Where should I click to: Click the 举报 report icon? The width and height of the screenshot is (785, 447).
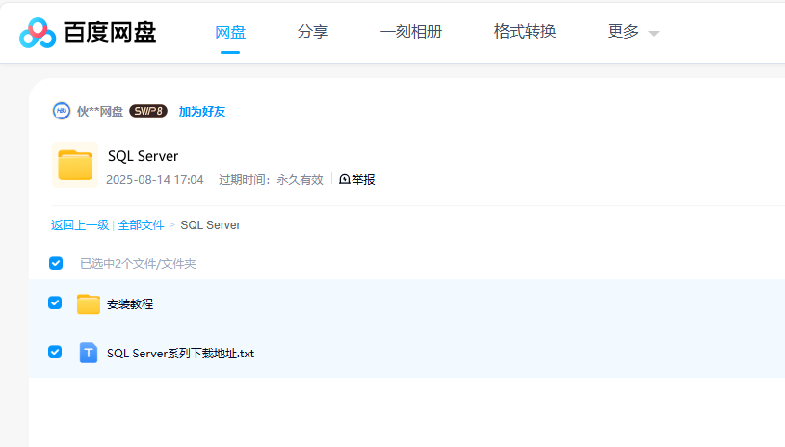(345, 179)
